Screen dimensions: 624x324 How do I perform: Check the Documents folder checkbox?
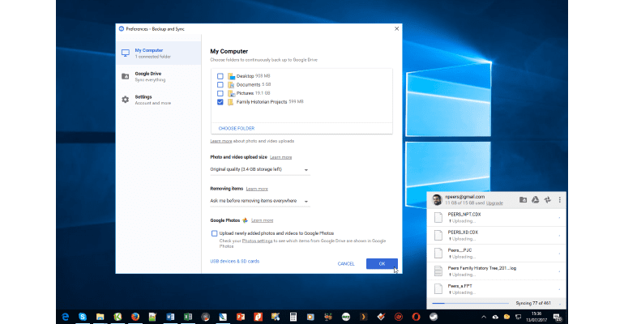point(220,84)
